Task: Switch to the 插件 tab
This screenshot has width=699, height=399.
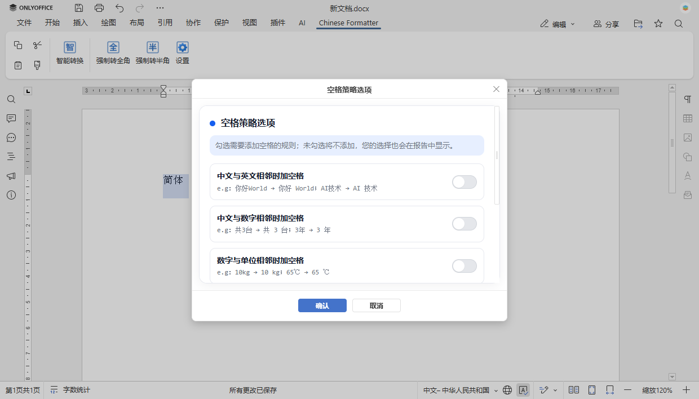Action: point(278,23)
